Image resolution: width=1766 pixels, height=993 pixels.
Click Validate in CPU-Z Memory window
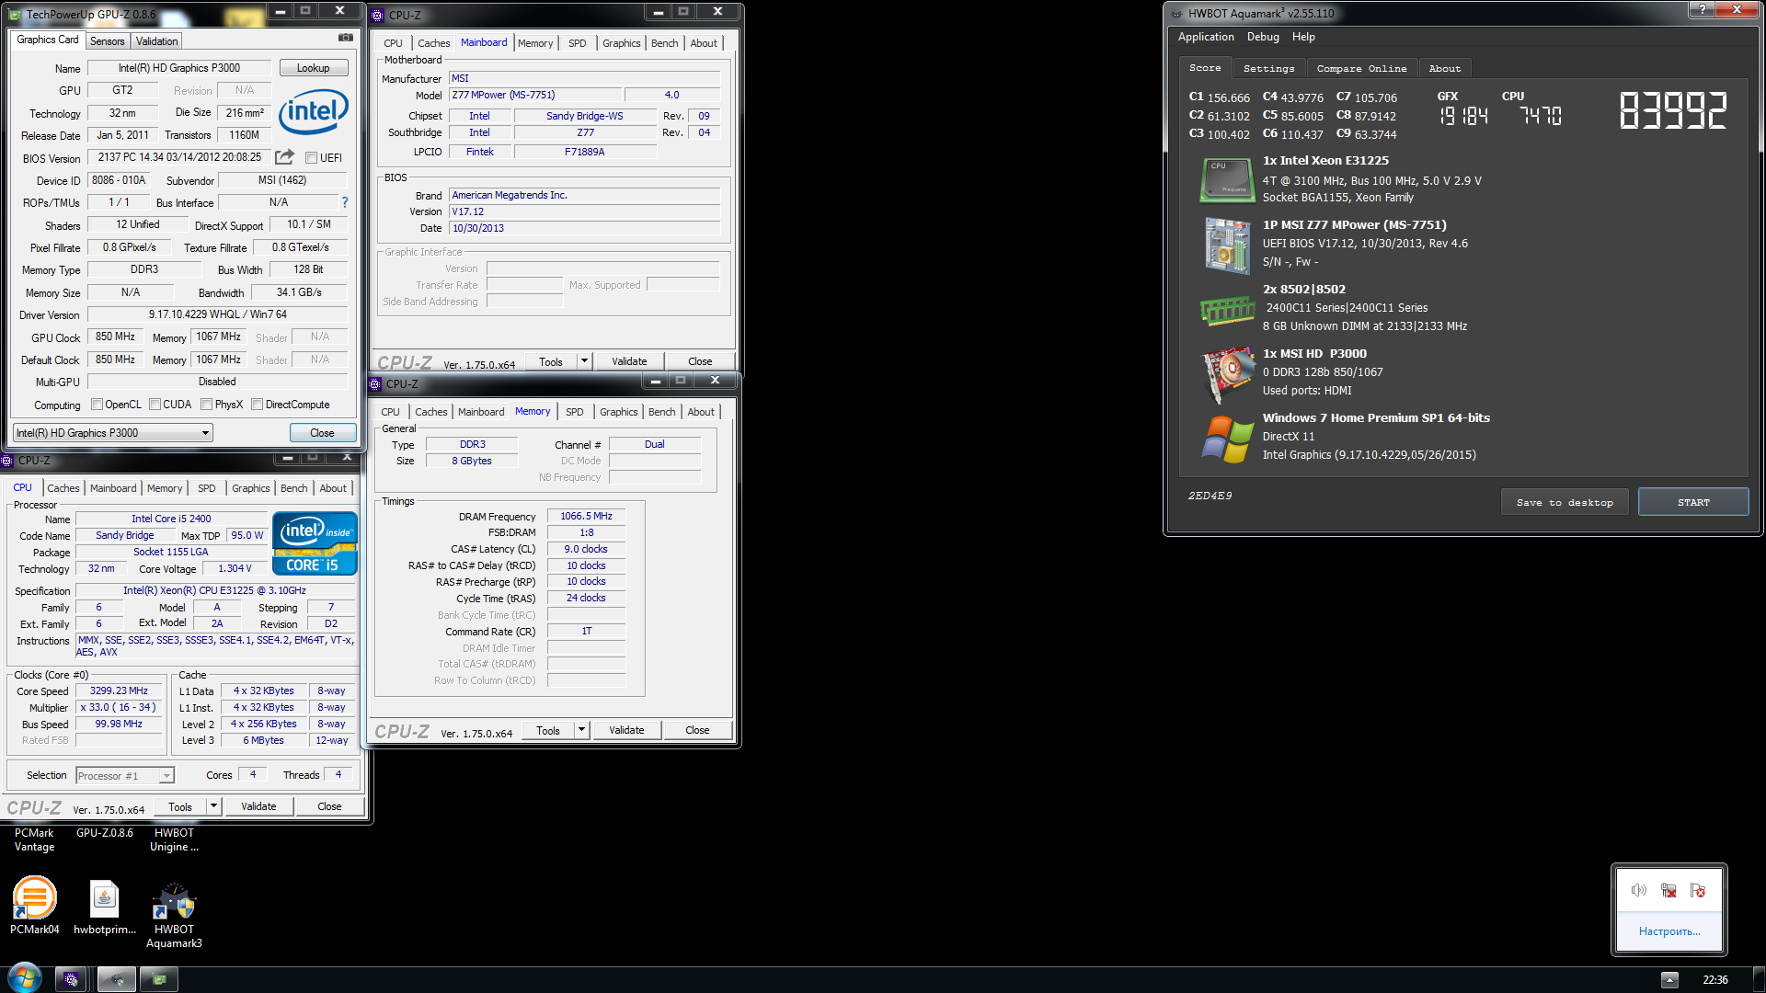coord(626,730)
